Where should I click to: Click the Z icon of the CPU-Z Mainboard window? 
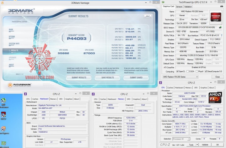(x=25, y=94)
